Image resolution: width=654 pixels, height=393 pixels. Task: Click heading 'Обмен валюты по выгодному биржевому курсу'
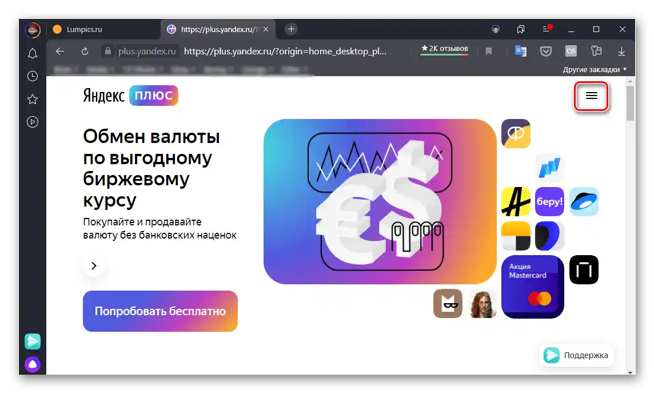pos(151,168)
